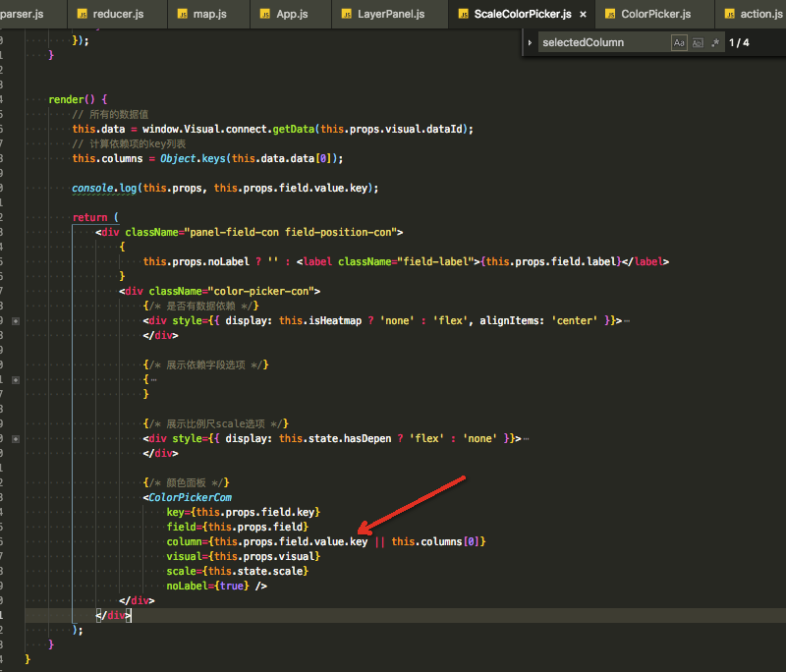
Task: Click this.props.visual.dataId argument
Action: (x=391, y=130)
